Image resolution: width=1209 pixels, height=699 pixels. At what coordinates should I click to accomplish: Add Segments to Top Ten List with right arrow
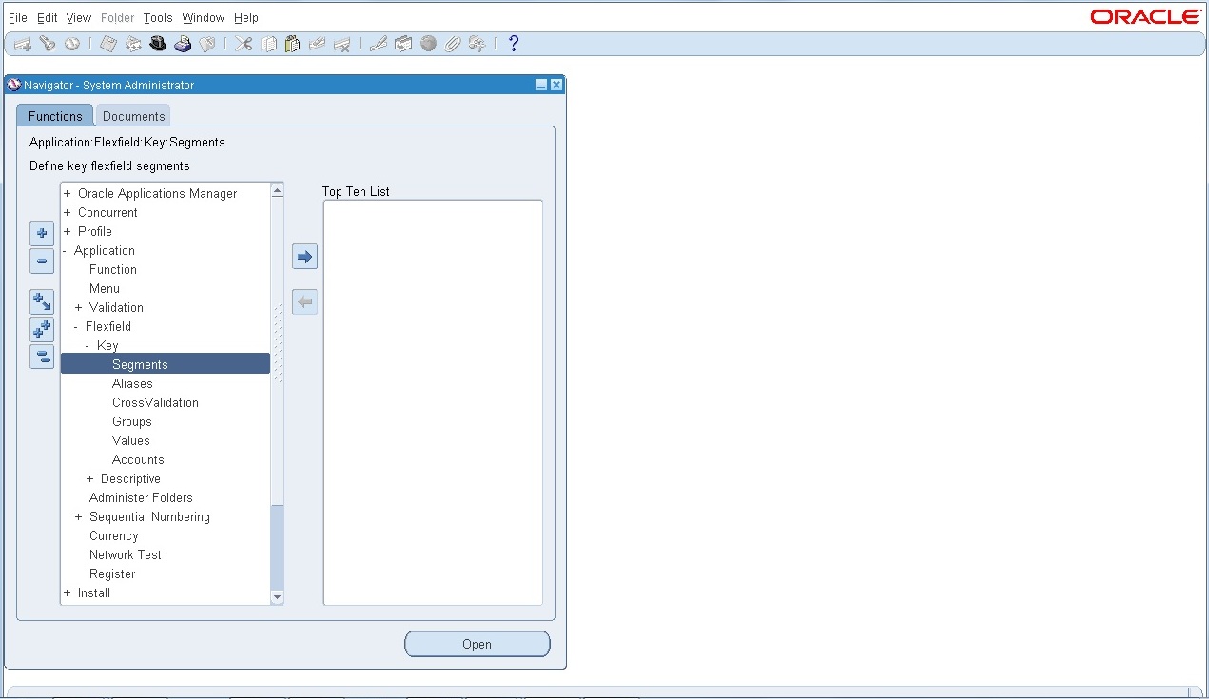click(x=304, y=256)
